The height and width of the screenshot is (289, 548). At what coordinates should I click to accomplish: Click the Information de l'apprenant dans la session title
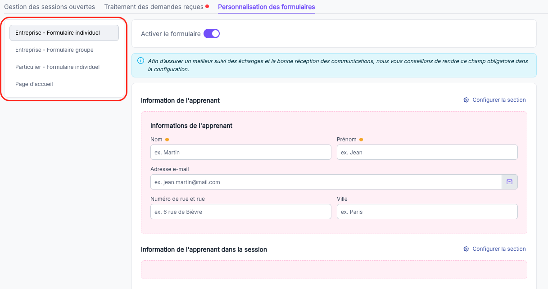point(204,249)
